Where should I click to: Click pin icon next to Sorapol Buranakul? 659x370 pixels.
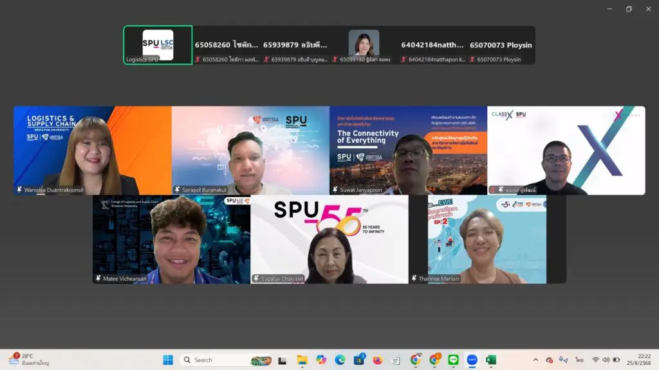pyautogui.click(x=178, y=189)
